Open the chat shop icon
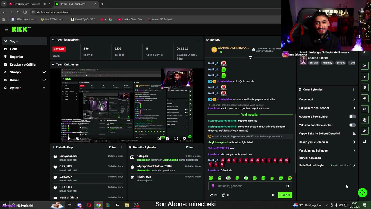Screen dimensions: 371x209 click(x=225, y=195)
